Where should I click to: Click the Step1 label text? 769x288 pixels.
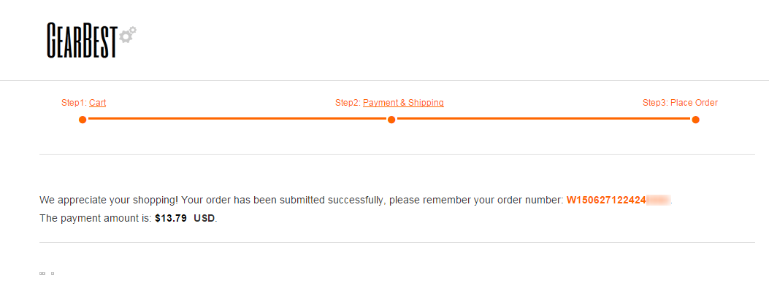click(74, 103)
